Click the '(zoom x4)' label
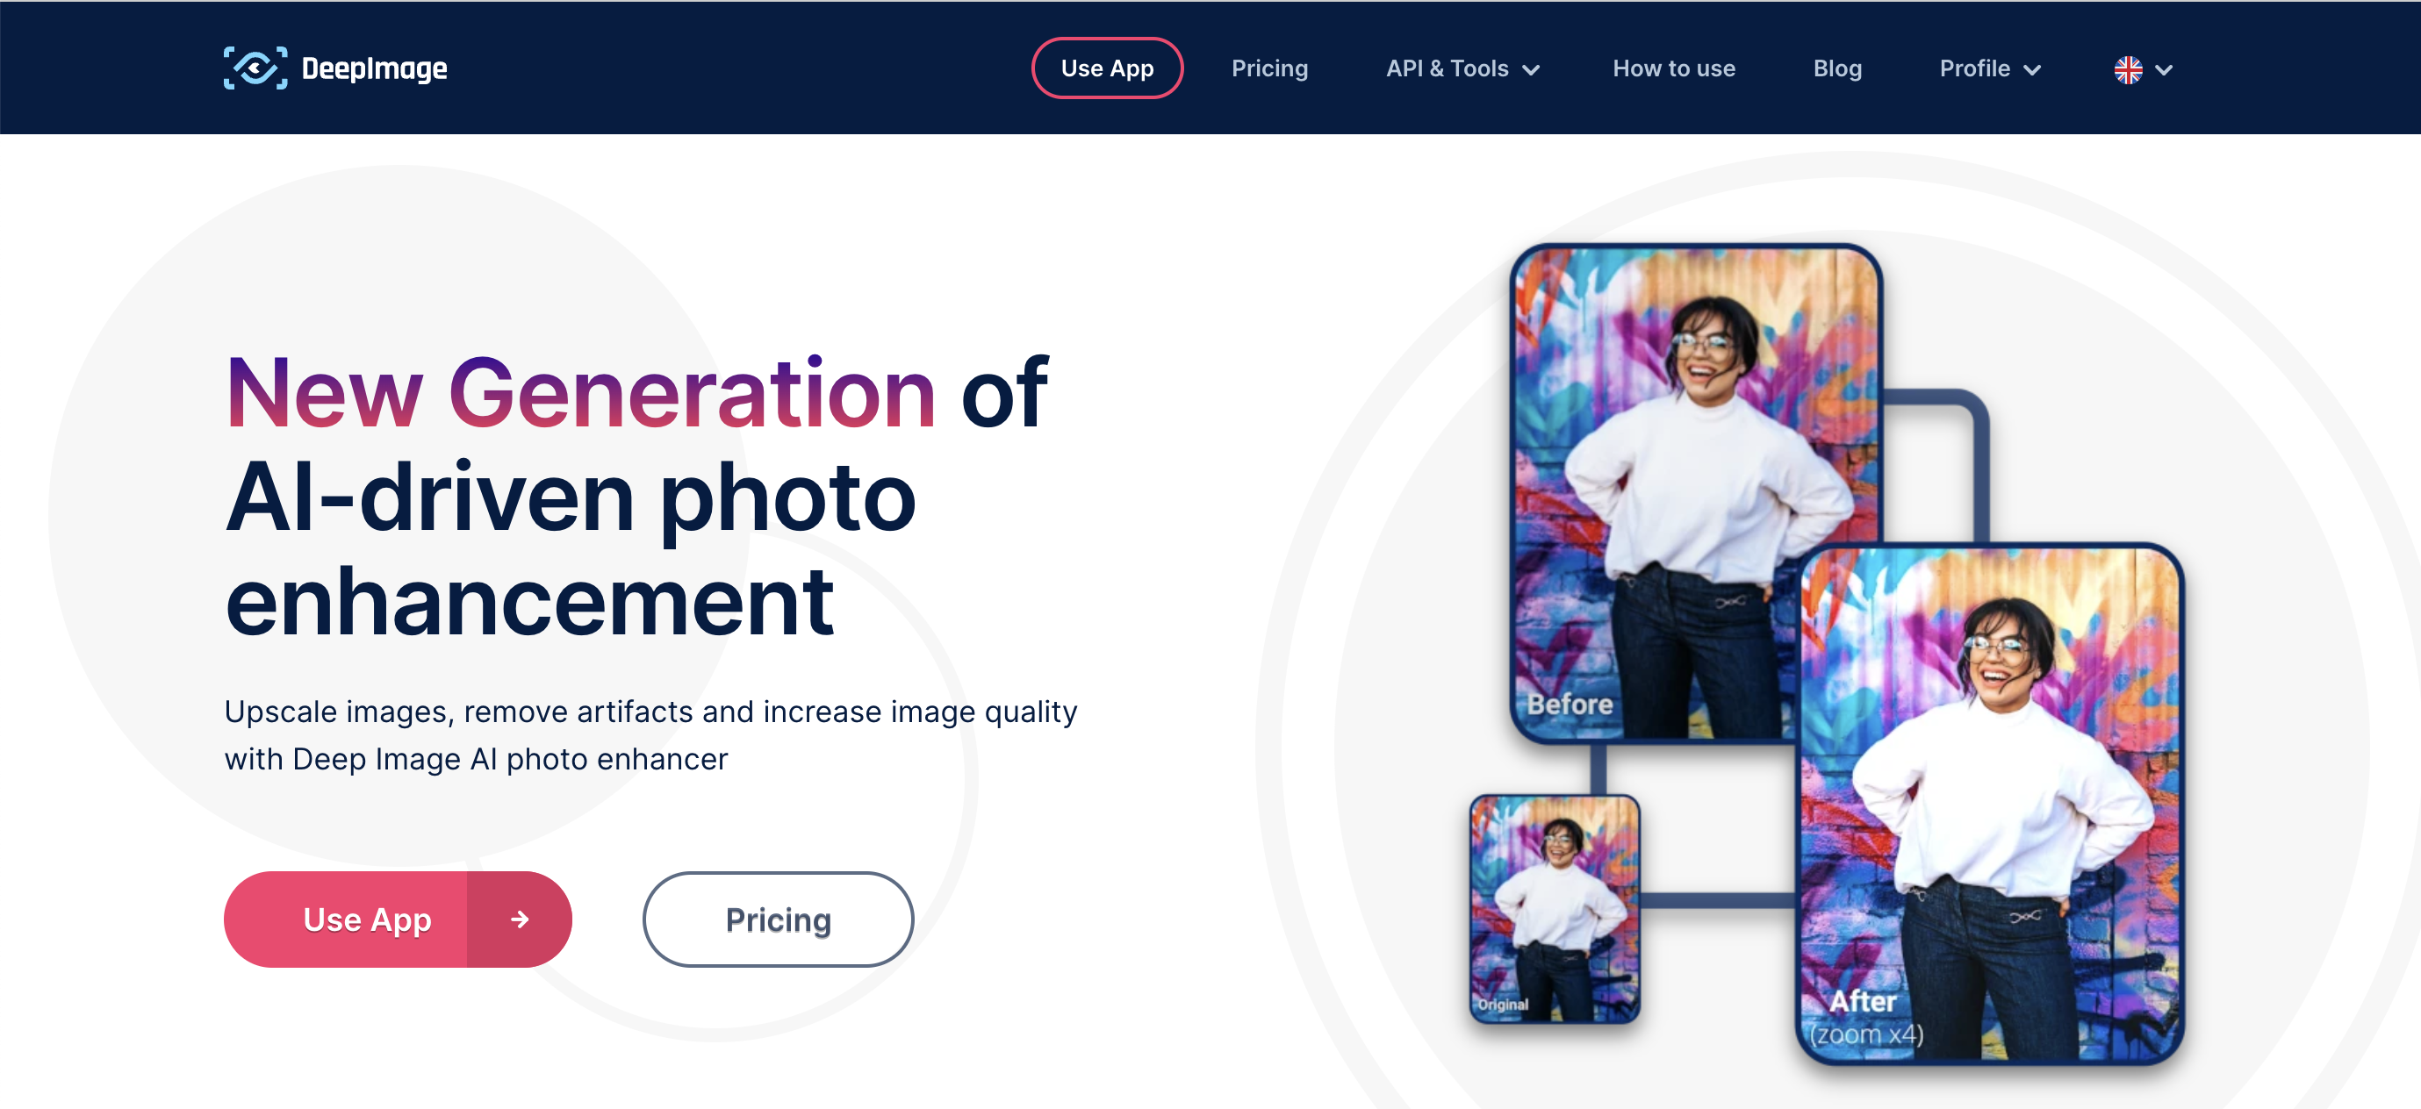2421x1109 pixels. click(x=1866, y=1034)
